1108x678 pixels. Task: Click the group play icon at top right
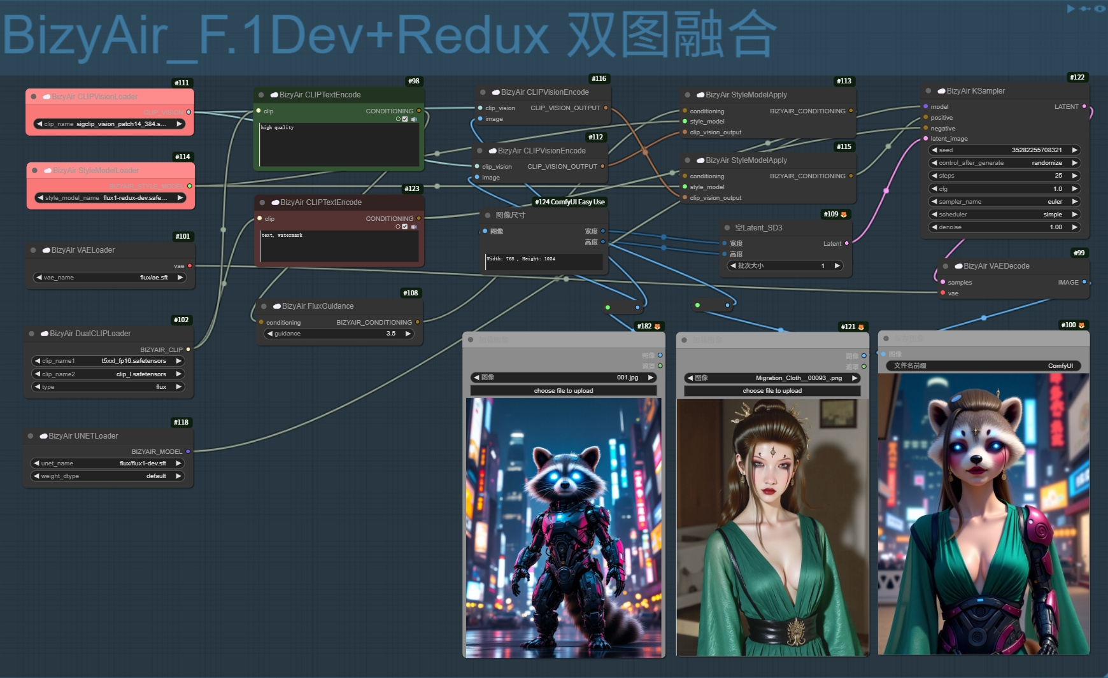point(1070,8)
